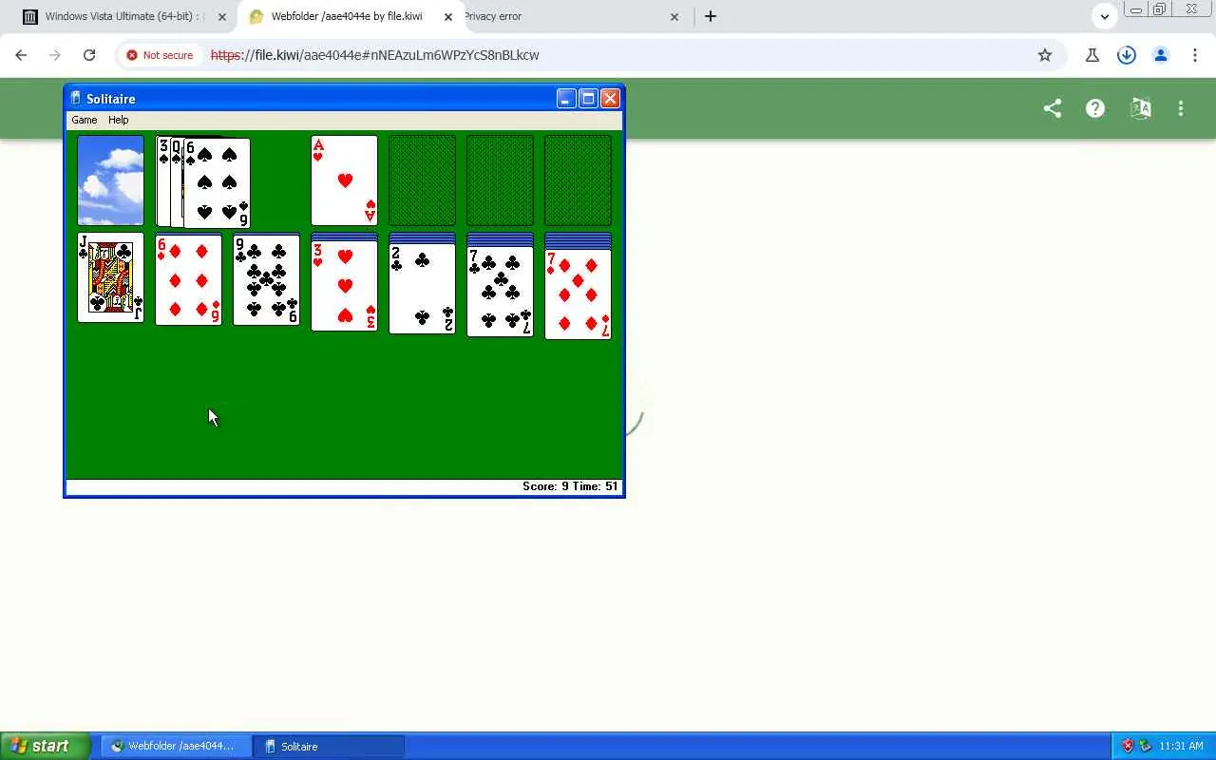Close the Webfolder file.kiwi tab
The image size is (1216, 760).
click(448, 16)
